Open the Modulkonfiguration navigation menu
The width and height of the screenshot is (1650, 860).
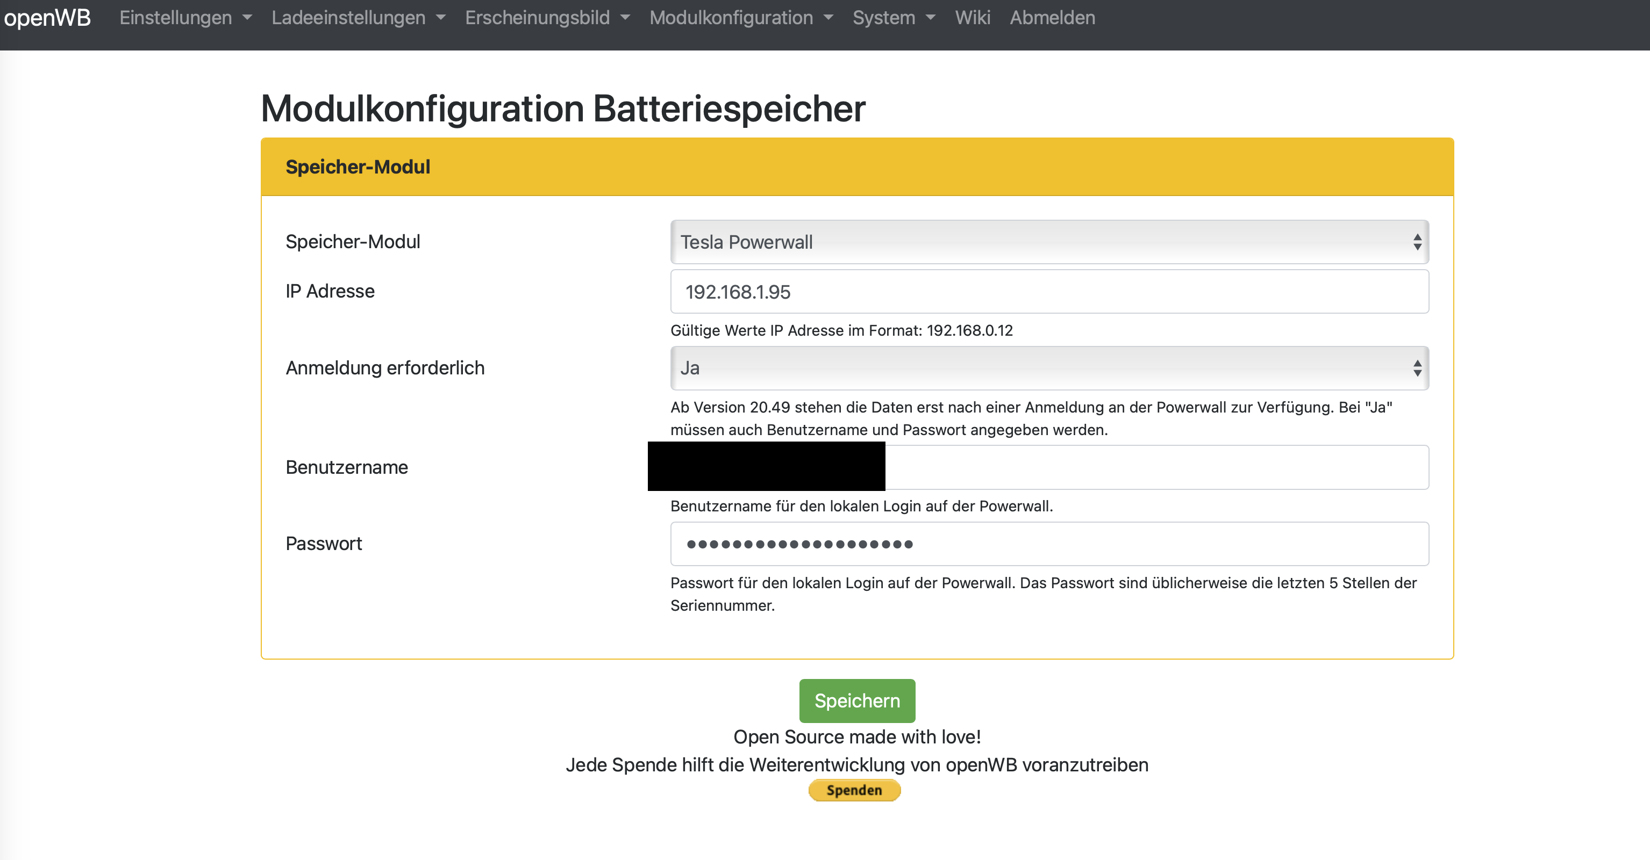point(732,18)
